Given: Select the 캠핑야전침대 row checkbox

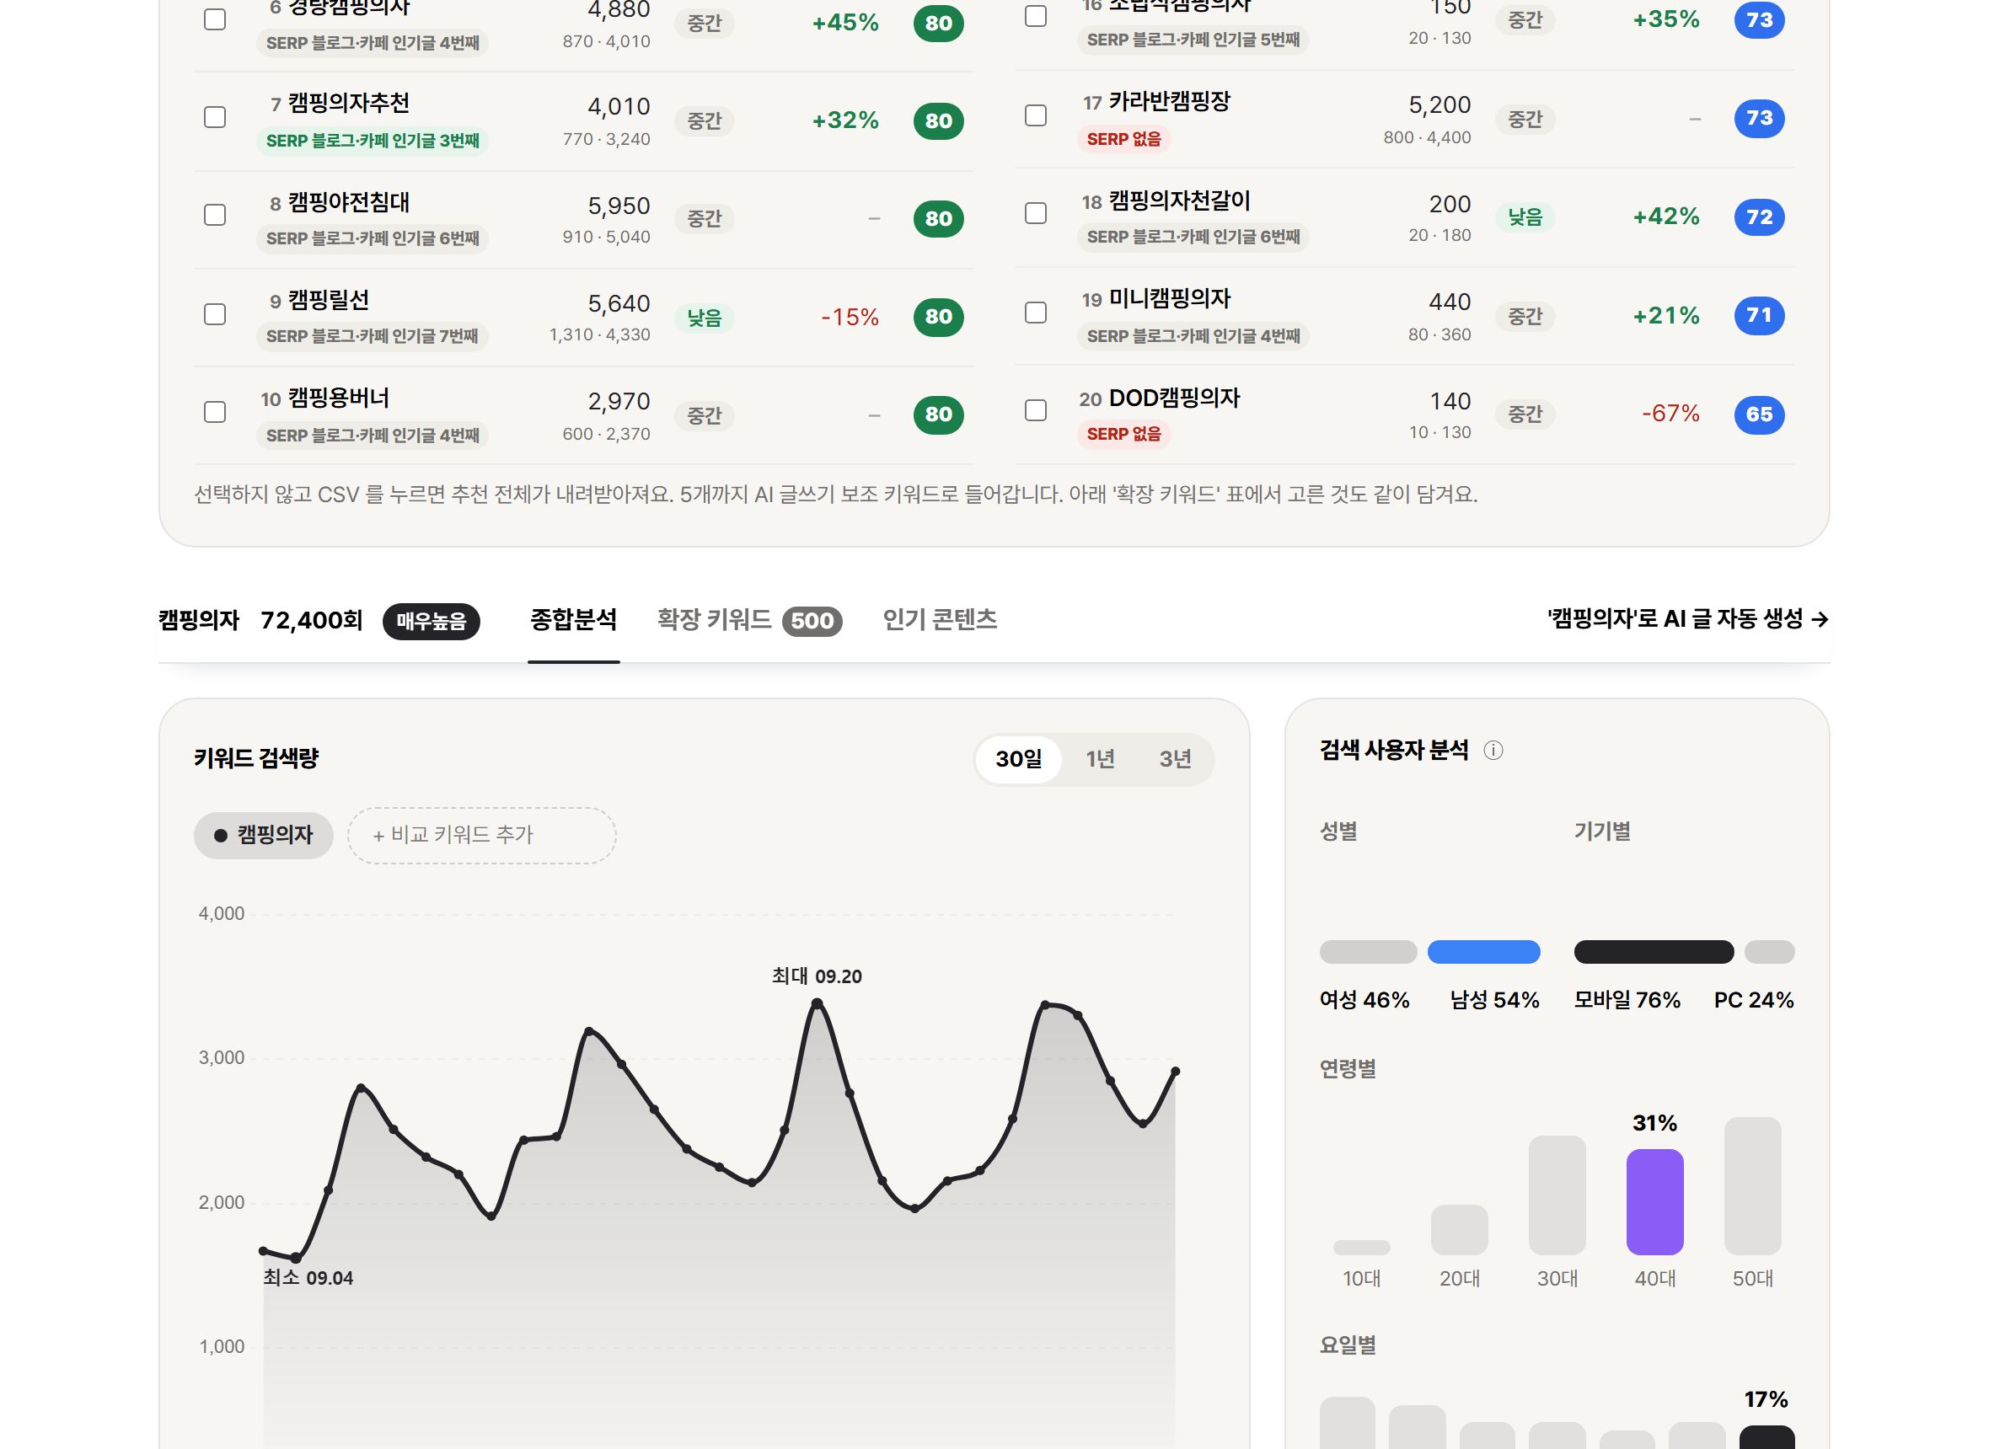Looking at the screenshot, I should pos(215,215).
